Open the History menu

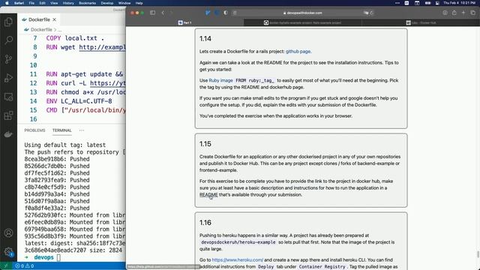(68, 3)
